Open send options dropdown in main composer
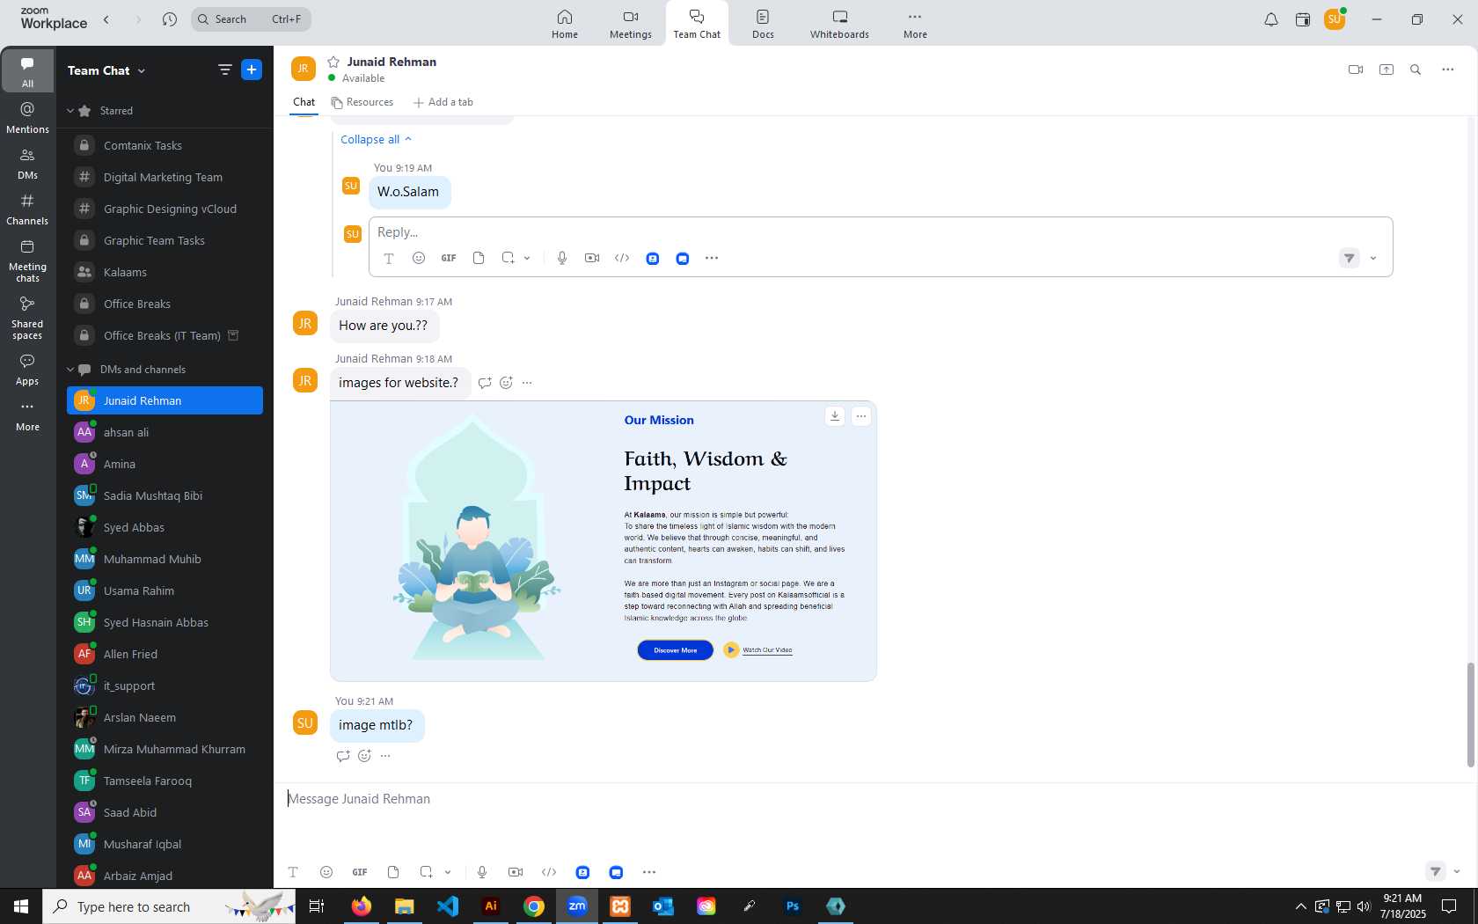 (x=1457, y=871)
